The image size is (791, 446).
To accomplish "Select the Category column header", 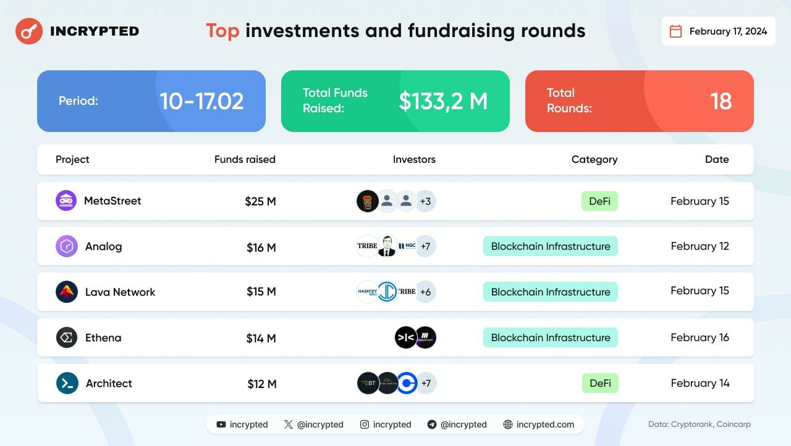I will click(594, 159).
